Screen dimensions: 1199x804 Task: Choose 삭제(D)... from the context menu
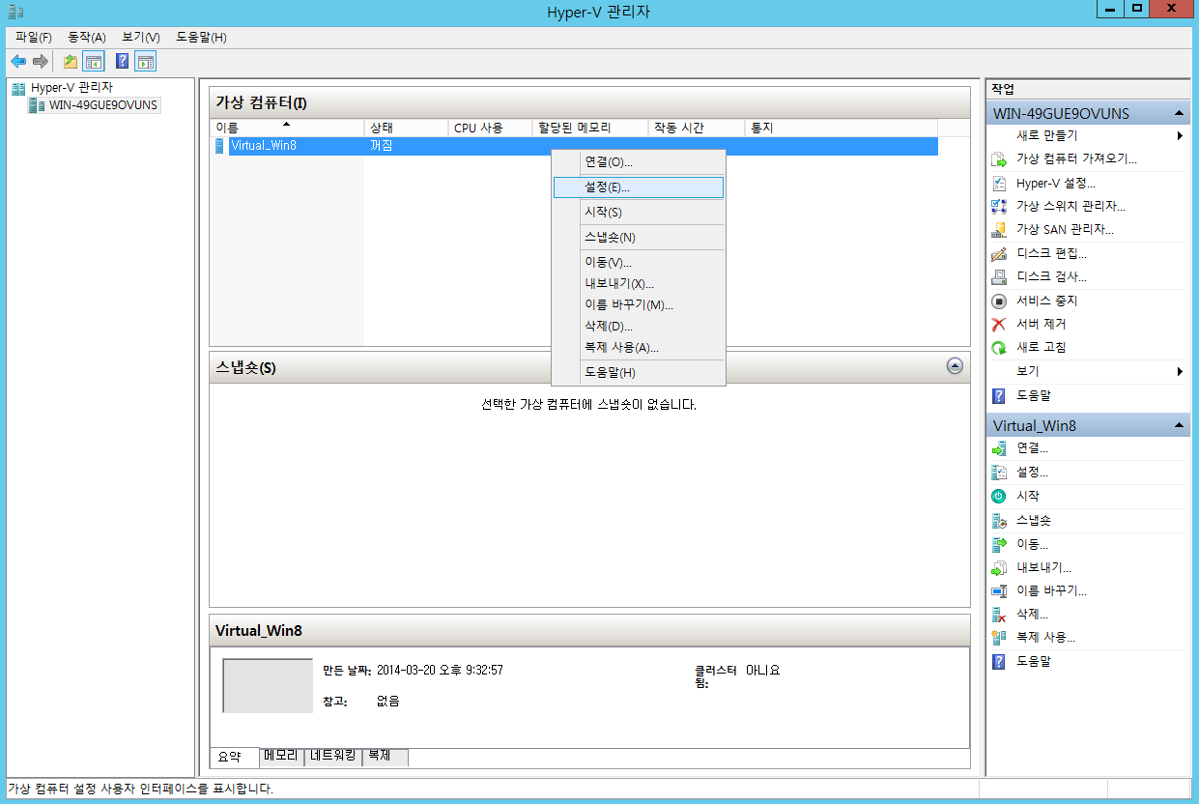coord(638,327)
